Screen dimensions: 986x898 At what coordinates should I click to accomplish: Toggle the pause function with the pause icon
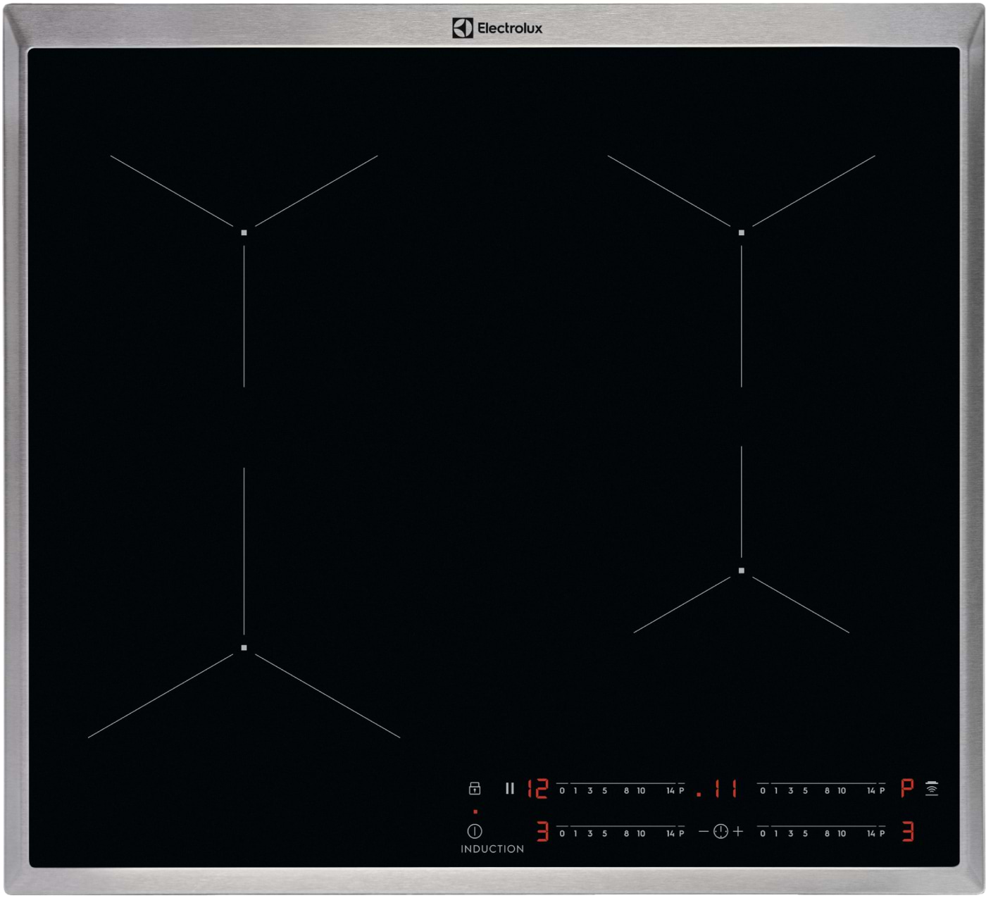[x=510, y=788]
